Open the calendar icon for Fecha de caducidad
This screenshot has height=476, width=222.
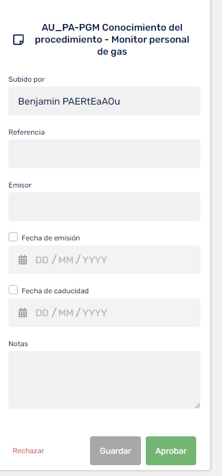pos(23,313)
